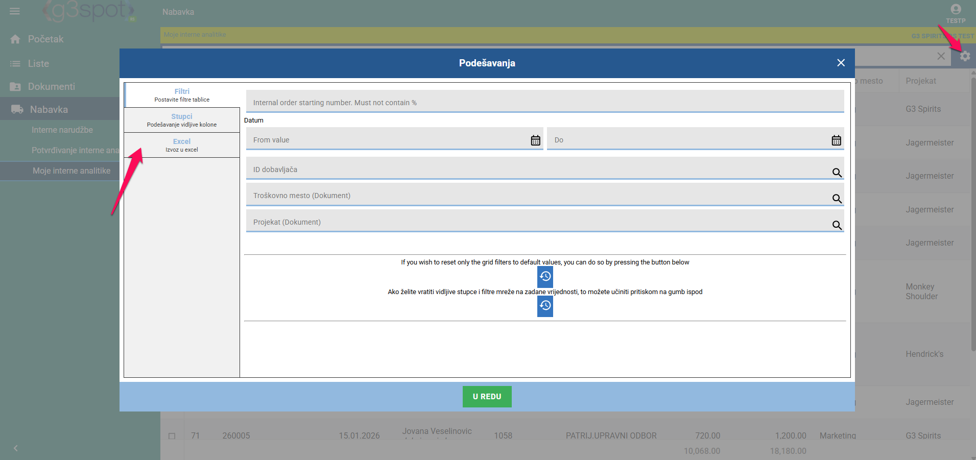Collapse the sidebar with the left chevron
Image resolution: width=976 pixels, height=460 pixels.
pos(16,448)
